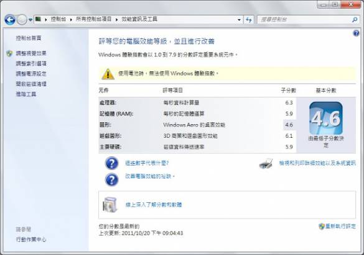Open the recent pages dropdown arrow

click(30, 20)
